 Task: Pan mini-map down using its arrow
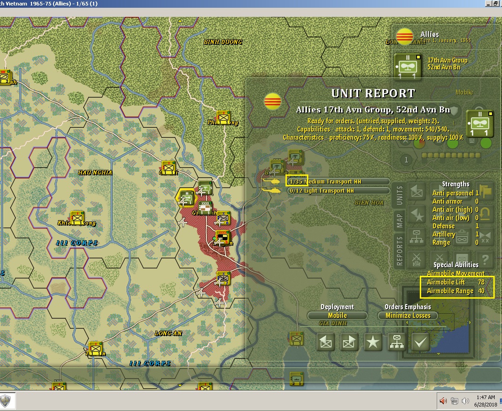pos(439,354)
